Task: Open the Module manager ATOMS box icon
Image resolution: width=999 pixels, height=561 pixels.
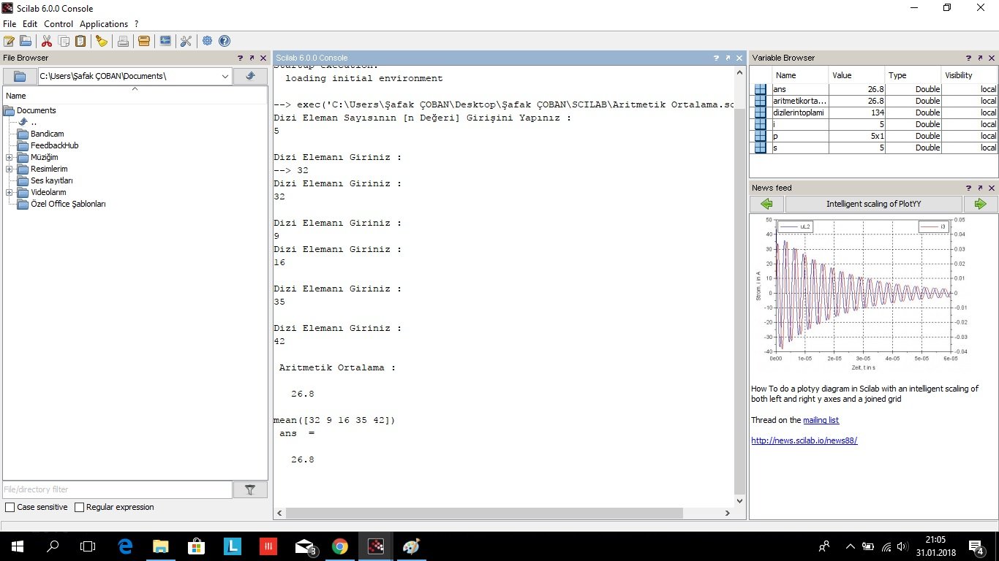Action: (144, 41)
